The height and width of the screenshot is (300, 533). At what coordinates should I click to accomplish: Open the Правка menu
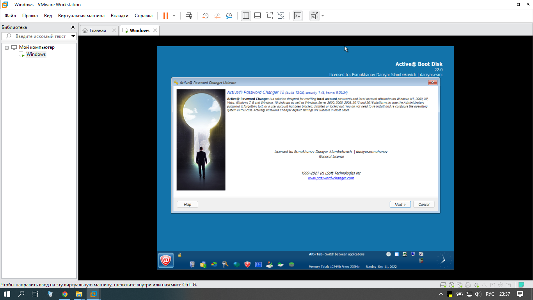pos(30,16)
